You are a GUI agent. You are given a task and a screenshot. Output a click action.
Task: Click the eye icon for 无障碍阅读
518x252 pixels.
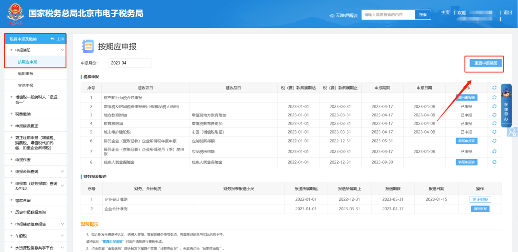point(332,15)
